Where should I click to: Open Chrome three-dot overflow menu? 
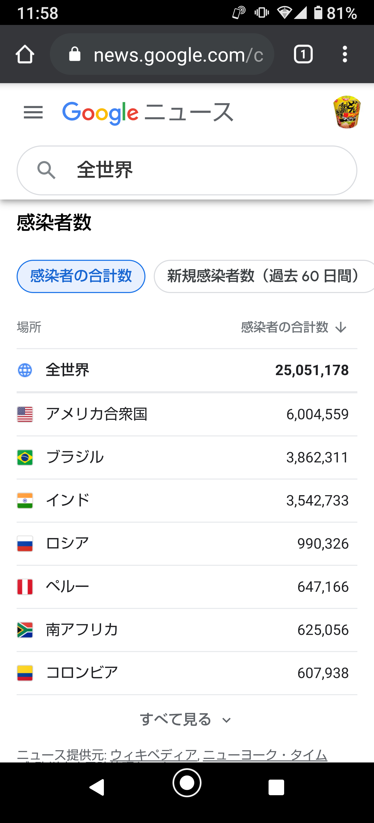tap(345, 54)
